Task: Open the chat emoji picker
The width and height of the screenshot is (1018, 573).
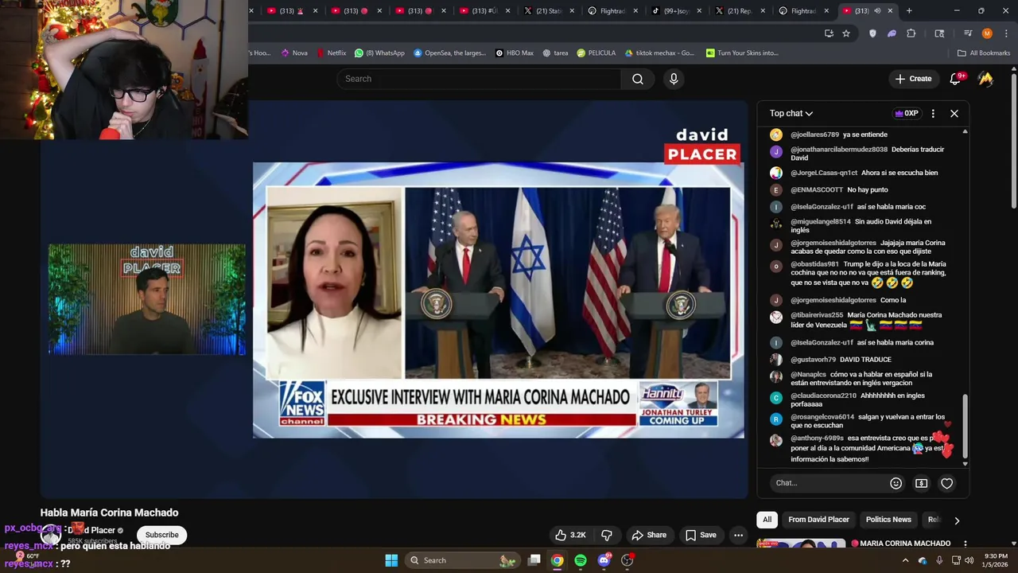Action: [896, 483]
